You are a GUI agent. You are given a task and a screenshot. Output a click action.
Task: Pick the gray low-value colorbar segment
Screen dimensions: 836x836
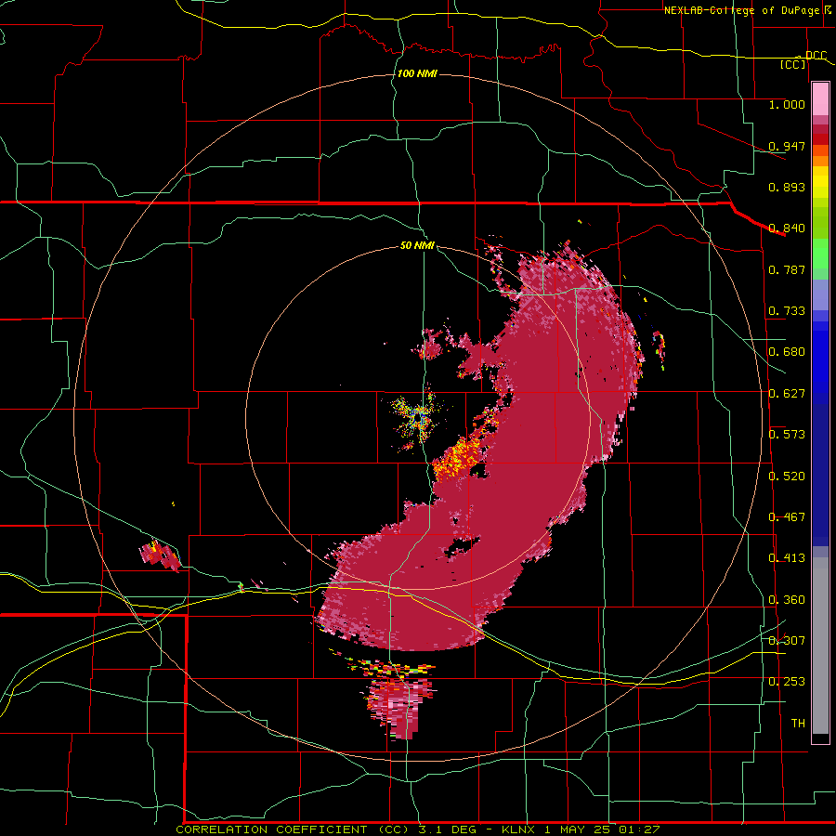tap(820, 646)
